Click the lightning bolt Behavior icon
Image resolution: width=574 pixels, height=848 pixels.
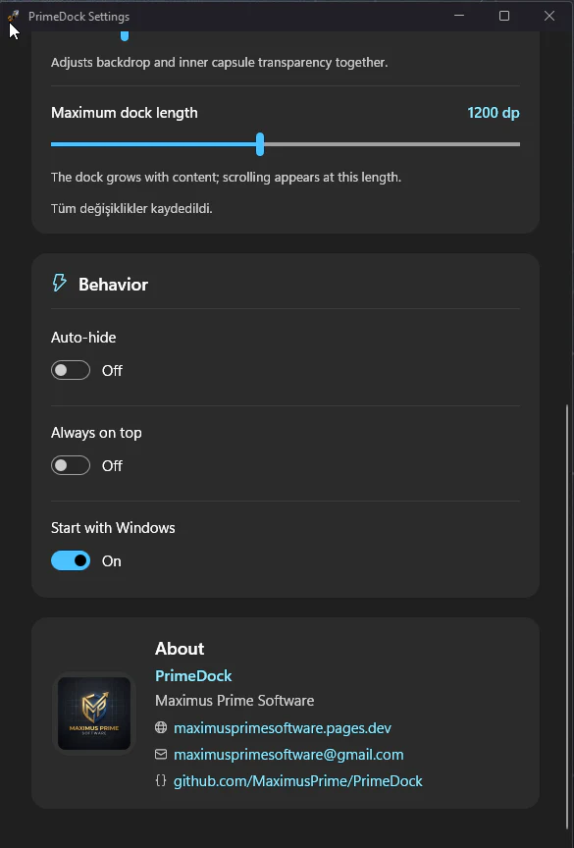click(x=60, y=283)
